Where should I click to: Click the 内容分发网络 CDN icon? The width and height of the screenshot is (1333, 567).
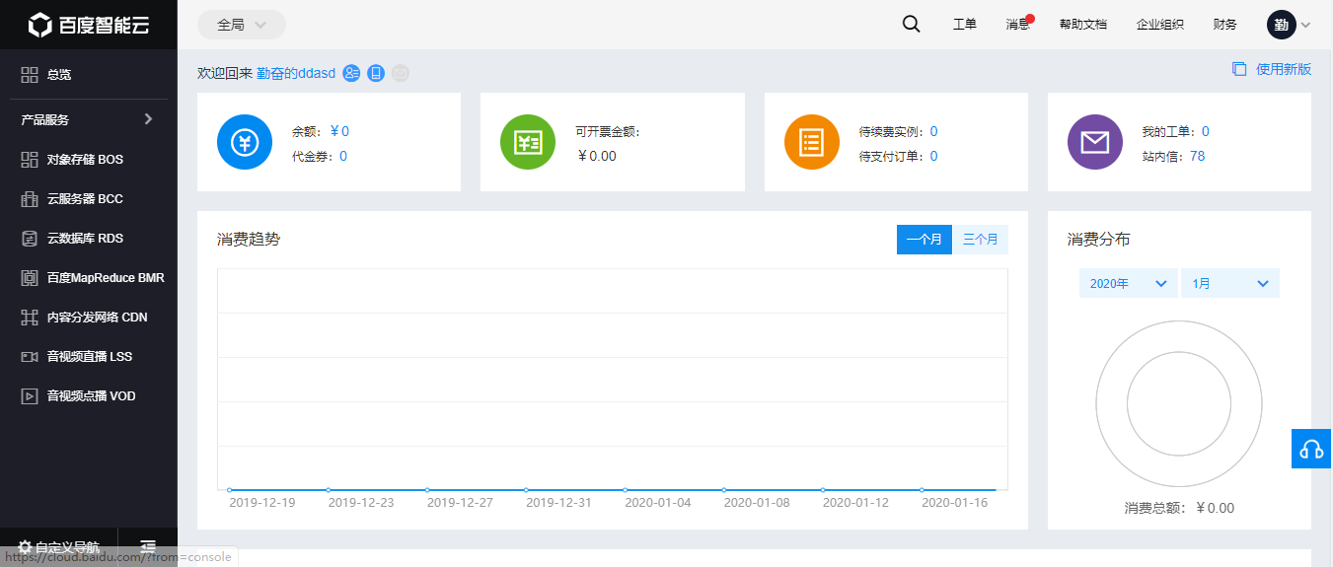point(30,317)
